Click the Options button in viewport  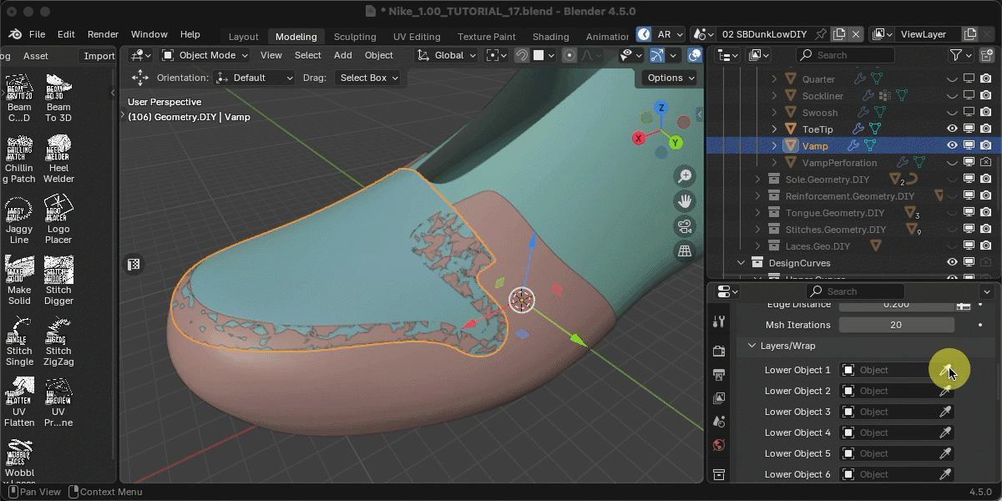pos(670,78)
